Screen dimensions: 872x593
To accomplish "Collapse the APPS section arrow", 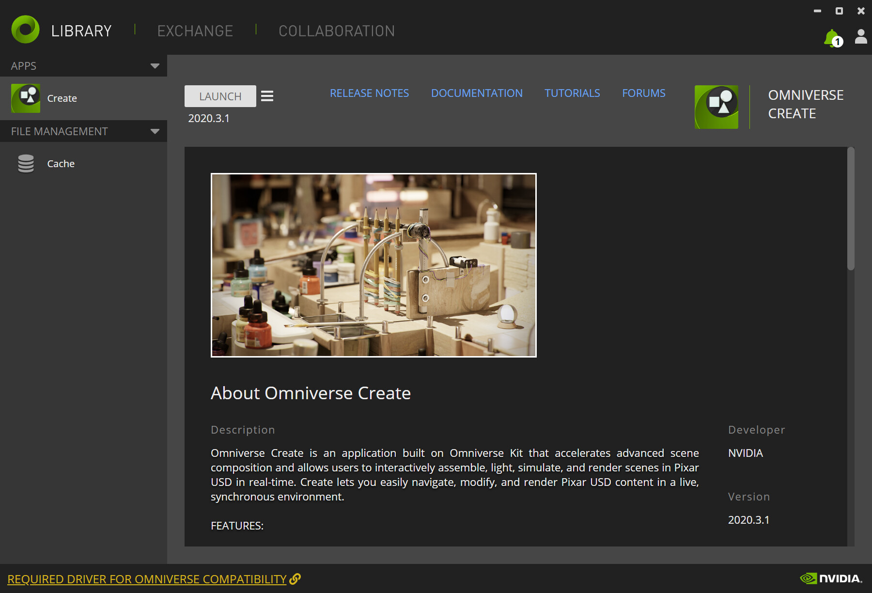I will coord(155,66).
